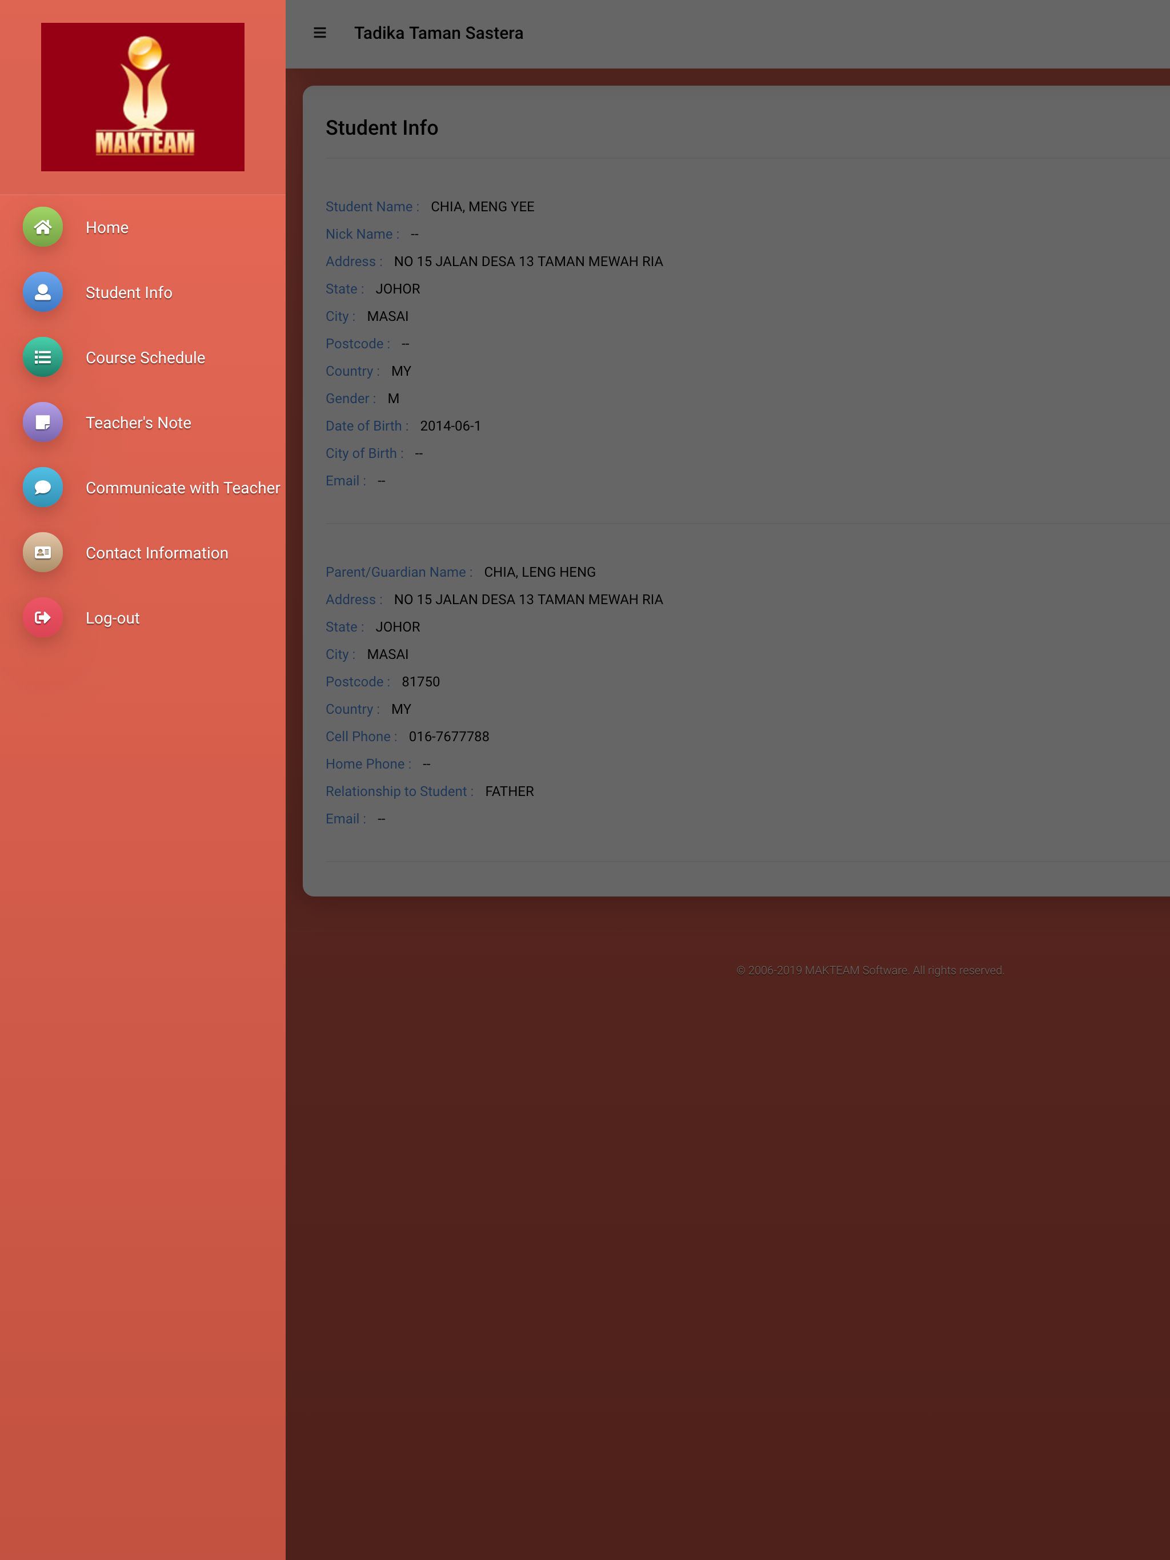The image size is (1170, 1560).
Task: Select guardian name CHIA, LENG HENG
Action: (540, 572)
